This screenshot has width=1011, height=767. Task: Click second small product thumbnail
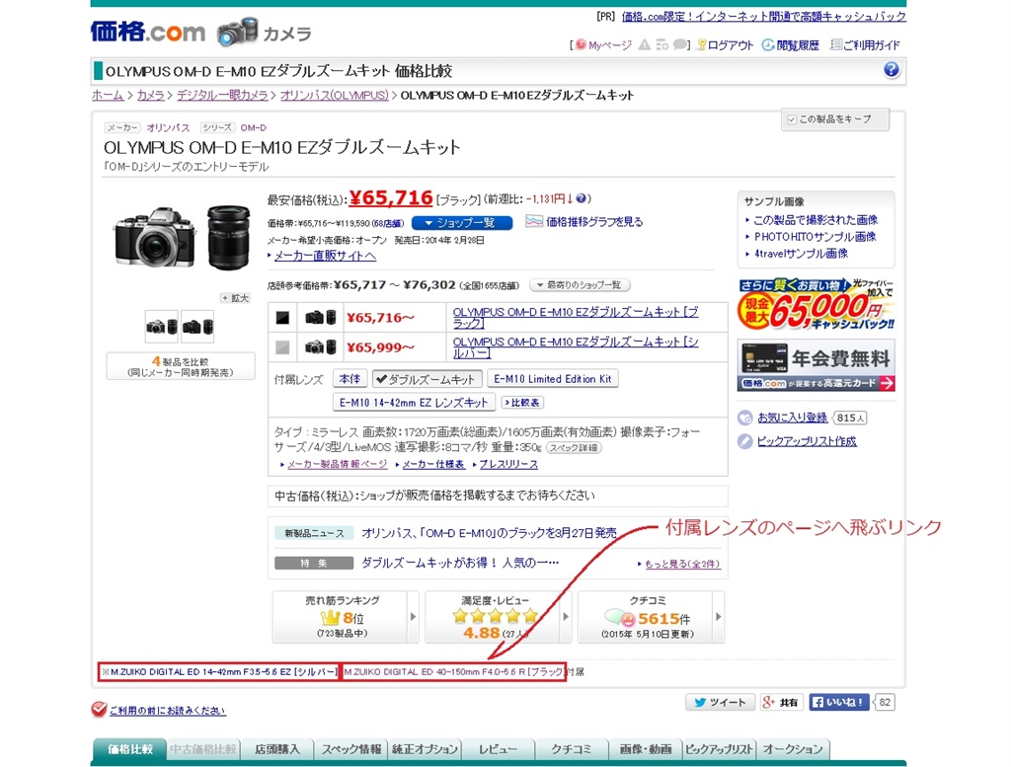point(197,327)
